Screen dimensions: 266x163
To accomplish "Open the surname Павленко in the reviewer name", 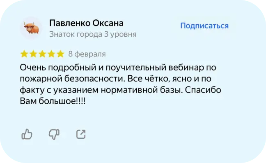I will tap(70, 23).
